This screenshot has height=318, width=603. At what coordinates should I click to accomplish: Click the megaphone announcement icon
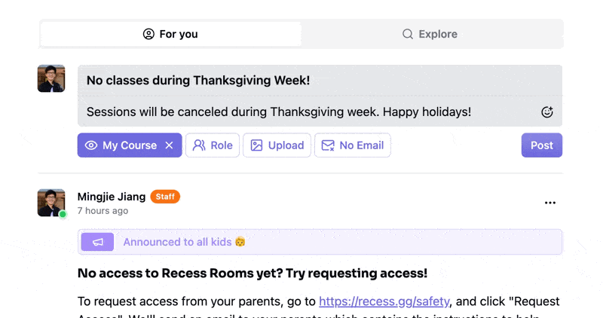click(x=97, y=242)
